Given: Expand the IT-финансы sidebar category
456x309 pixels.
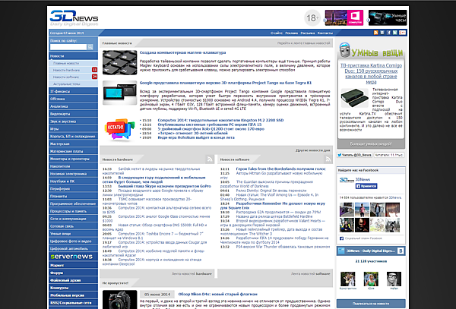Looking at the screenshot, I should click(x=59, y=90).
